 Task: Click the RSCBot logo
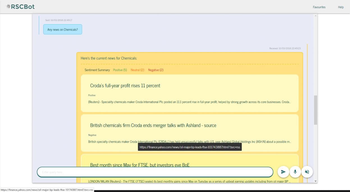coord(20,6)
